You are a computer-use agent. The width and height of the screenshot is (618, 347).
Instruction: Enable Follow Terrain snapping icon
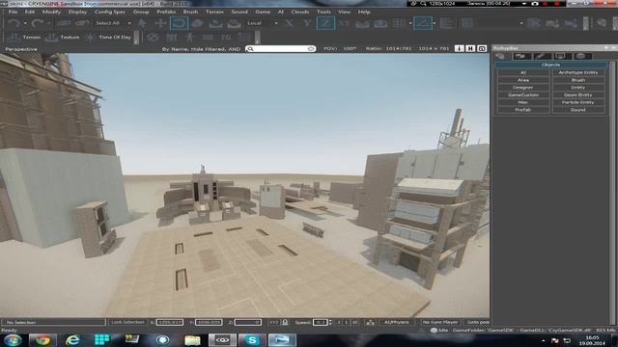click(x=362, y=23)
